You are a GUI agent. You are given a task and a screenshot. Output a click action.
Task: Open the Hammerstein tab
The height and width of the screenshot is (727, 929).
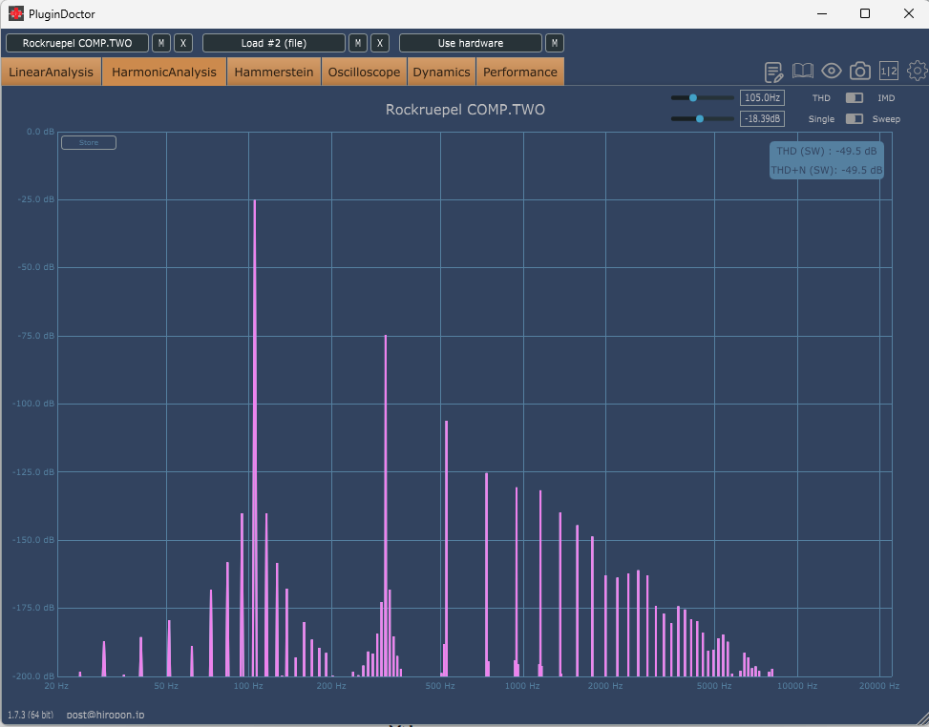(x=274, y=72)
